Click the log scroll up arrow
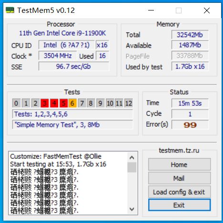Image resolution: width=223 pixels, height=223 pixels. [x=132, y=157]
